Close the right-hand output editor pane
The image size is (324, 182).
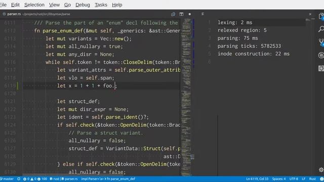pos(310,14)
